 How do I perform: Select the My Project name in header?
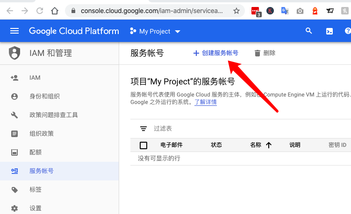pos(155,32)
